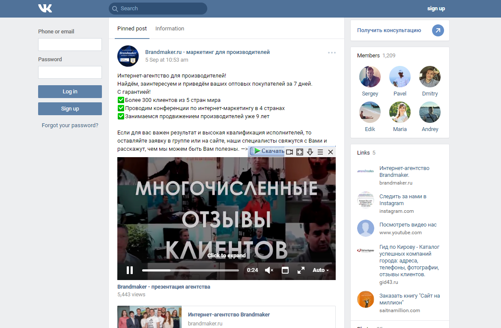Click the Brandmaker group avatar in the post

(x=128, y=56)
